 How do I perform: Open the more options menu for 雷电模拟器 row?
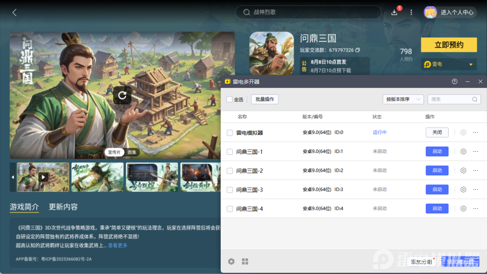(475, 132)
